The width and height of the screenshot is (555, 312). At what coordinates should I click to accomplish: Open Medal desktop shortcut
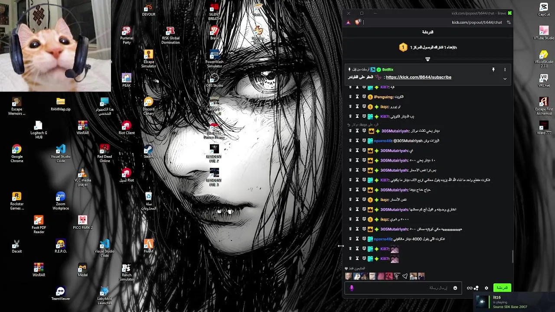click(x=83, y=270)
